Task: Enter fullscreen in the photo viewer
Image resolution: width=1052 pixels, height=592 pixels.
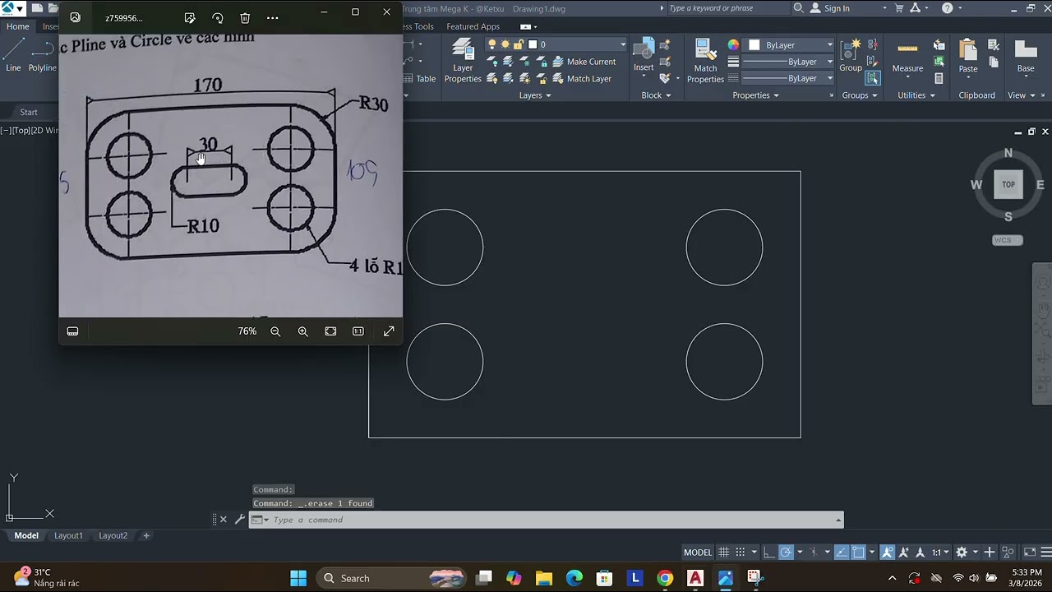Action: pos(389,331)
